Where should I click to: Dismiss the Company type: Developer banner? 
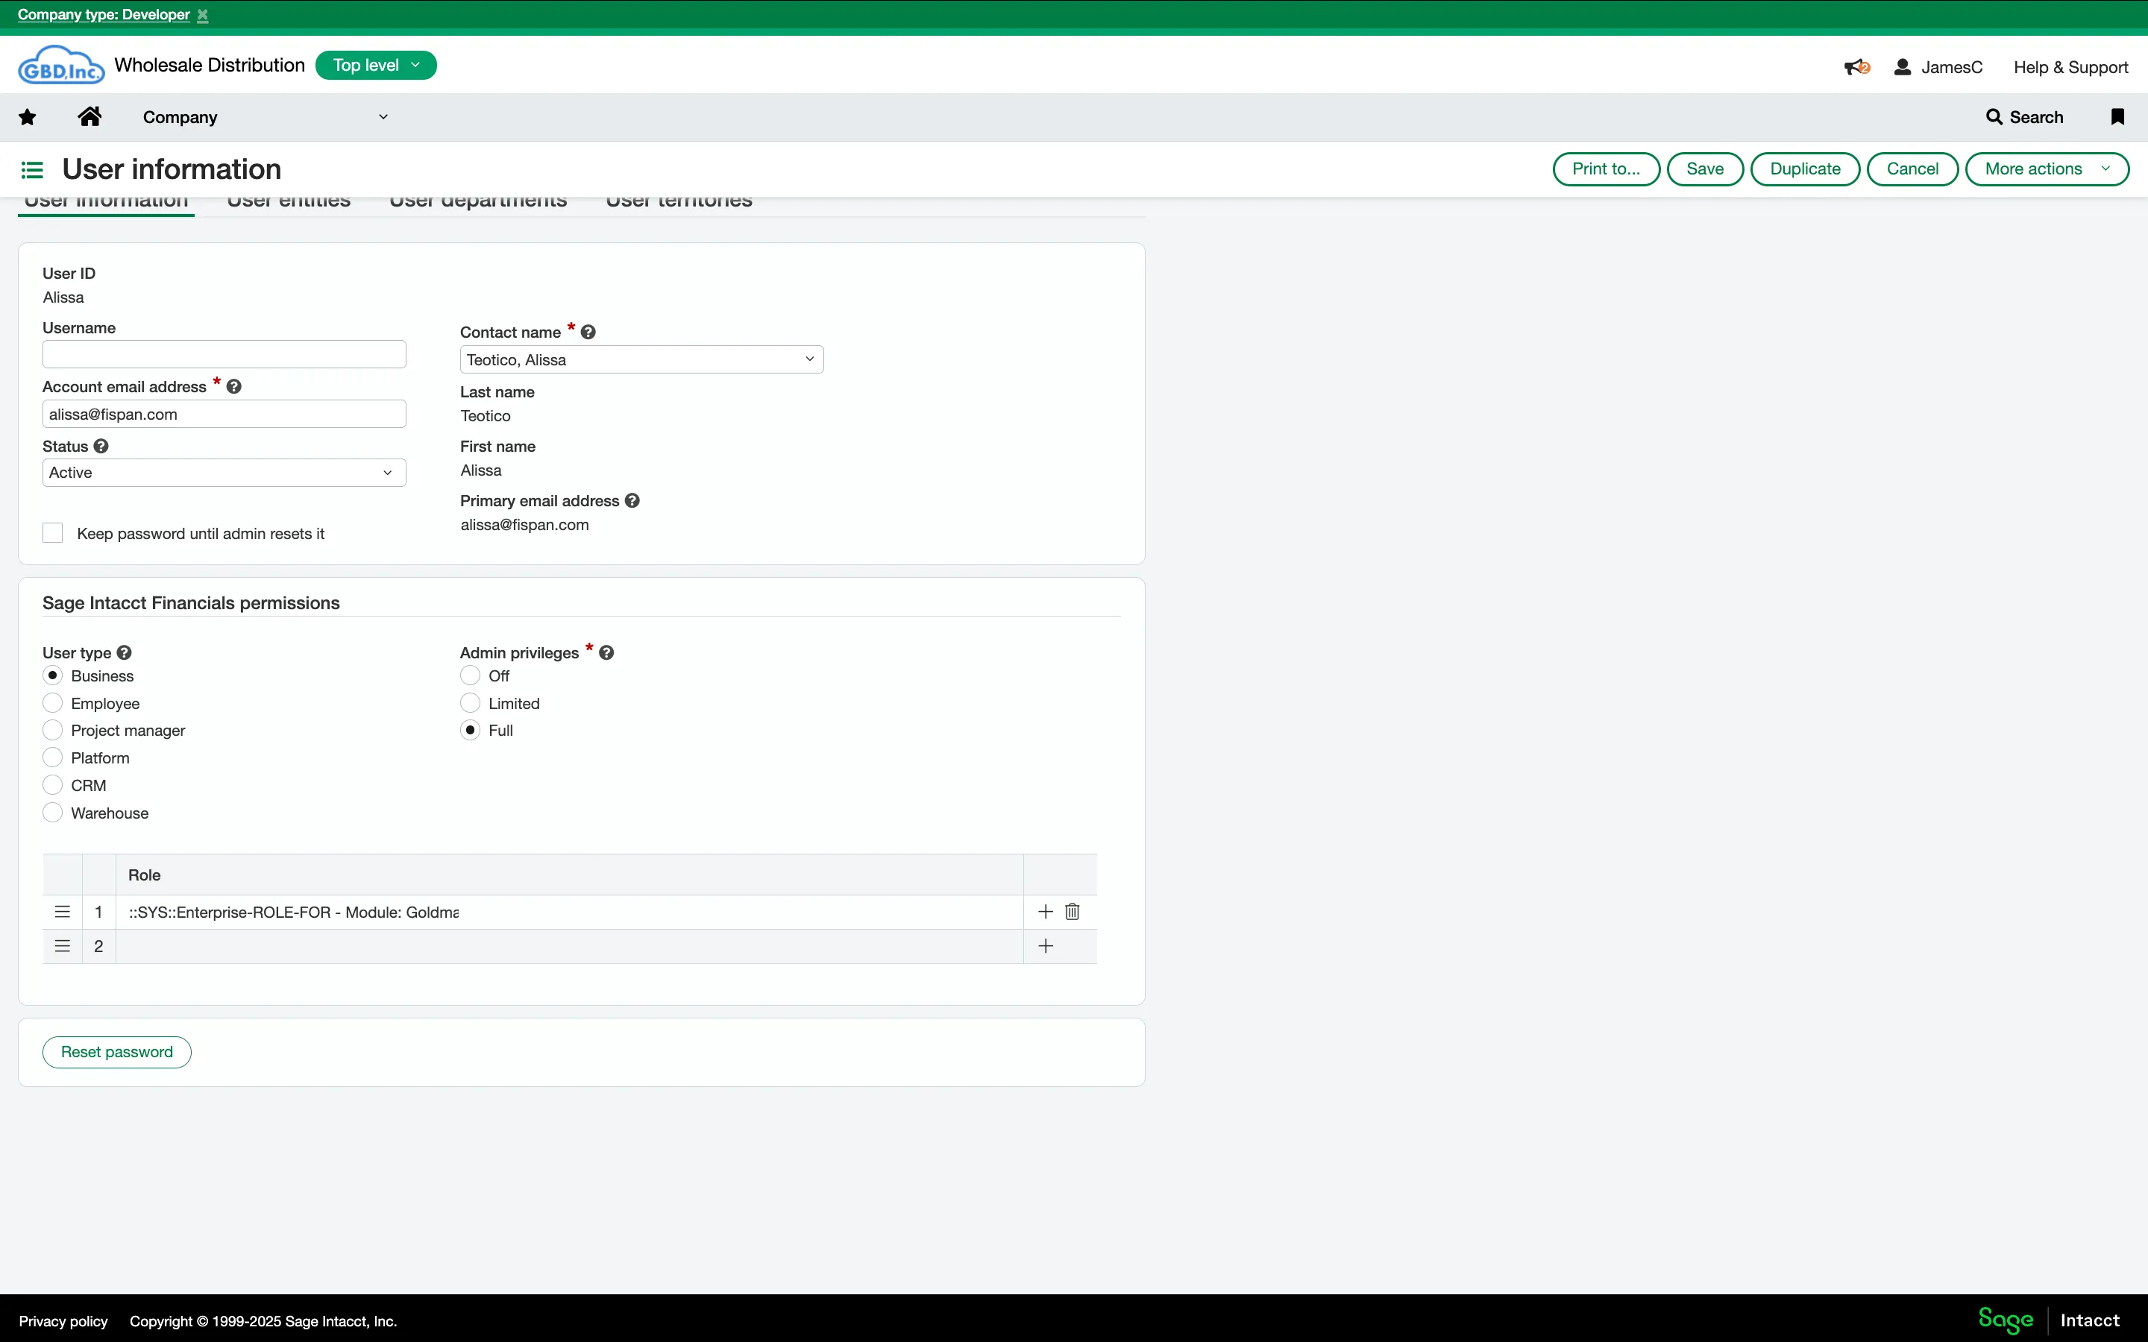point(202,15)
